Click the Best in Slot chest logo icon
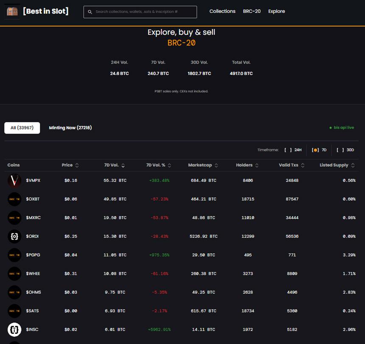The height and width of the screenshot is (344, 365). (12, 11)
